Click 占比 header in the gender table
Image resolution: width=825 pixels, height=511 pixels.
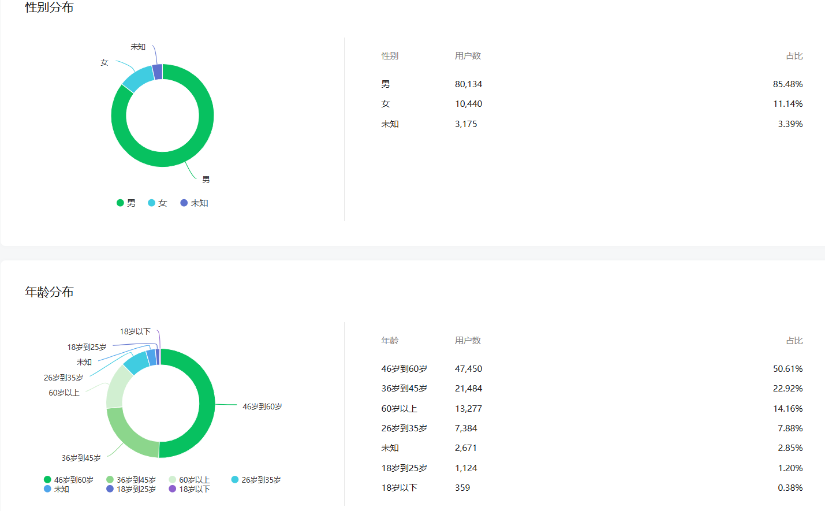coord(794,56)
